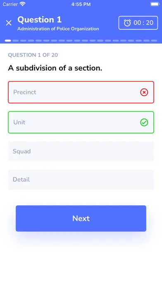
Task: Tap the QUESTION 1 OF 20 label
Action: (33, 55)
